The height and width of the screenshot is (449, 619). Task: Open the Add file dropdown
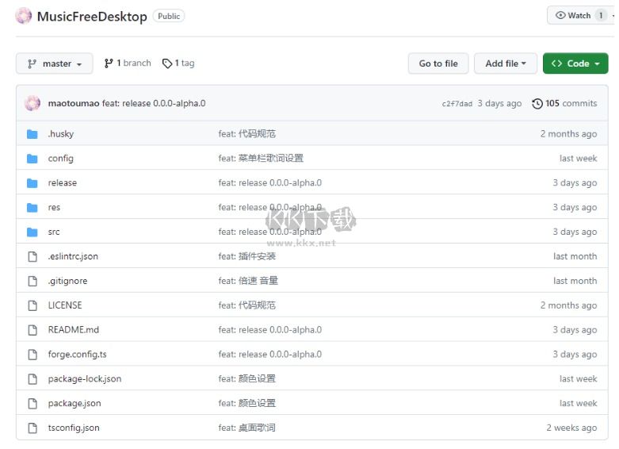coord(506,63)
